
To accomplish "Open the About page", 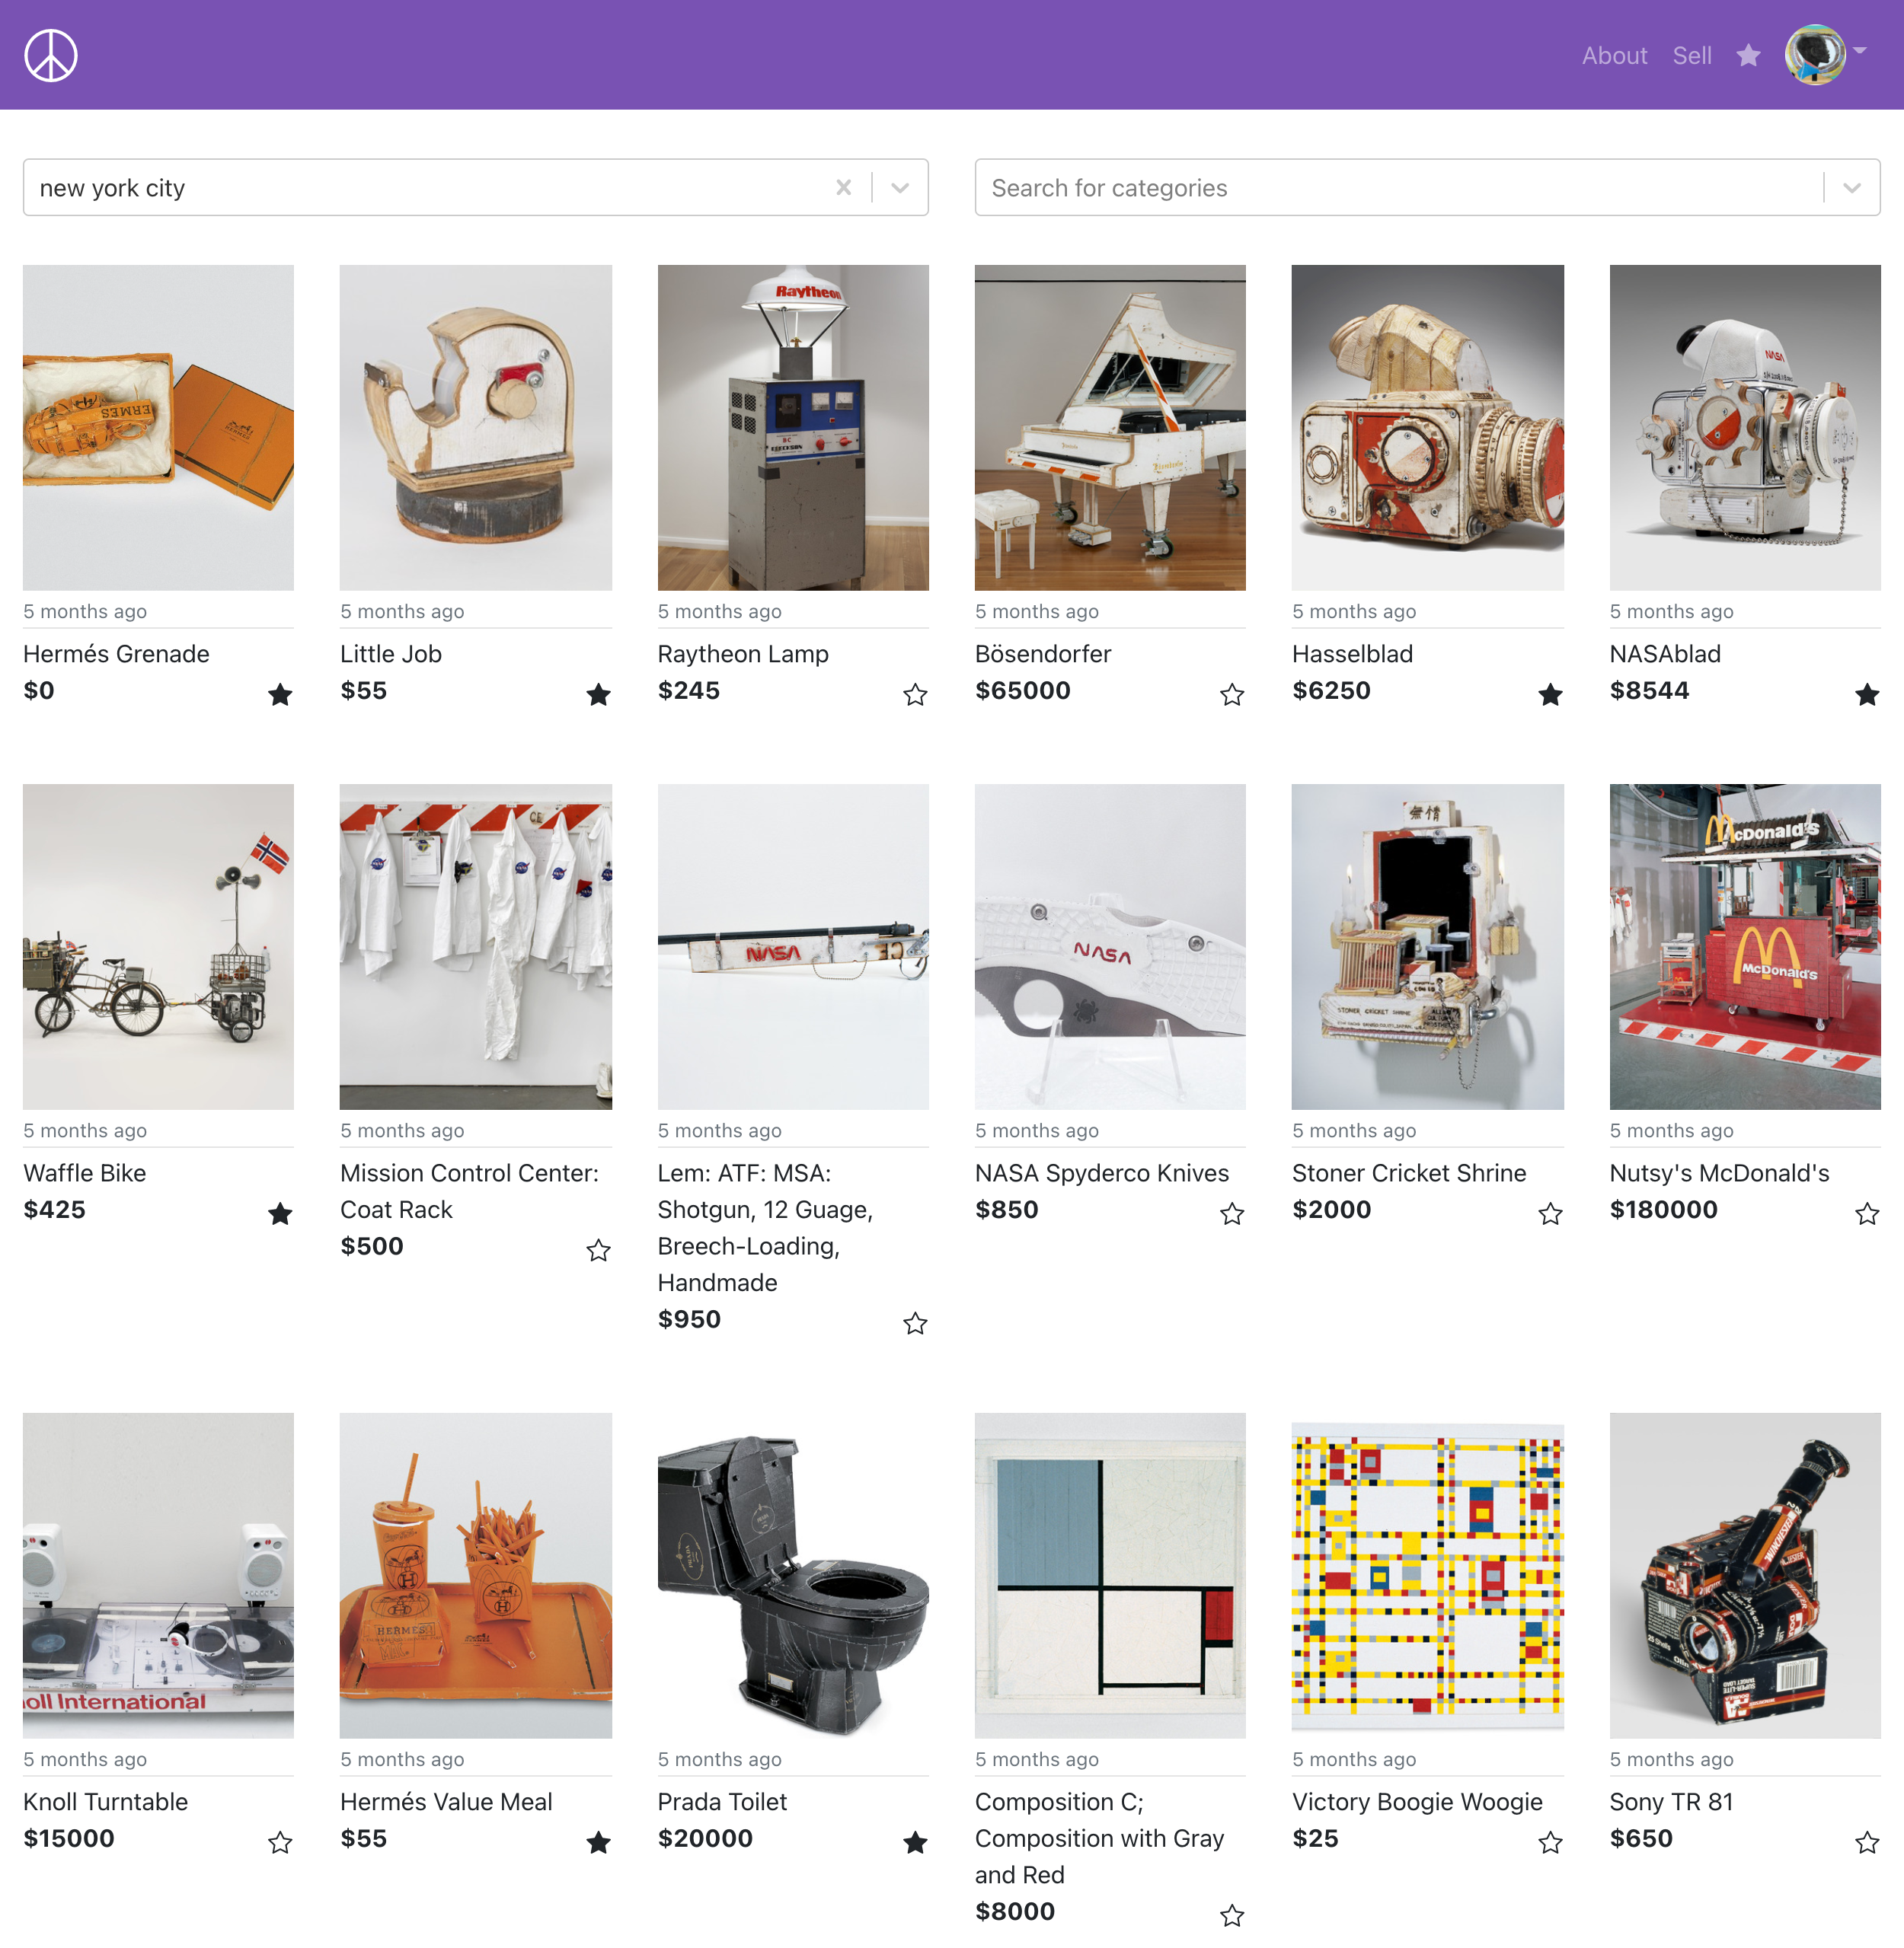I will 1614,56.
